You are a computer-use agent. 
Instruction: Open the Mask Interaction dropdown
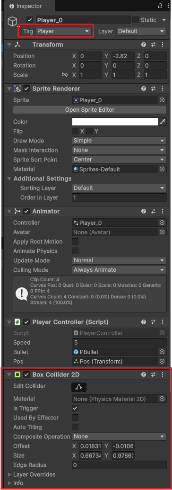click(x=119, y=150)
